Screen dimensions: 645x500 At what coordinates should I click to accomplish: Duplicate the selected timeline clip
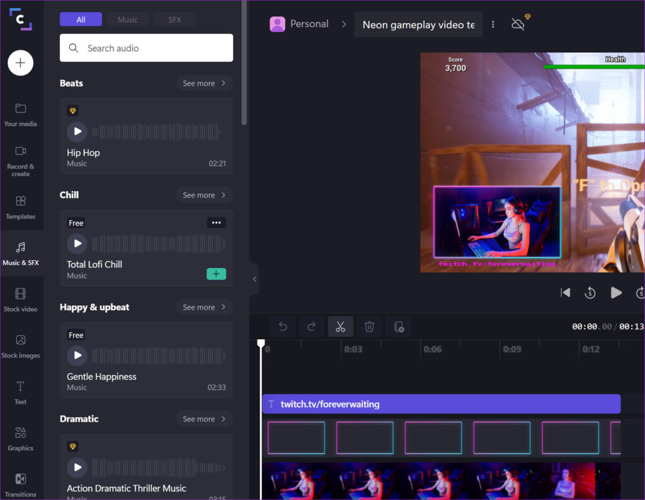click(398, 327)
